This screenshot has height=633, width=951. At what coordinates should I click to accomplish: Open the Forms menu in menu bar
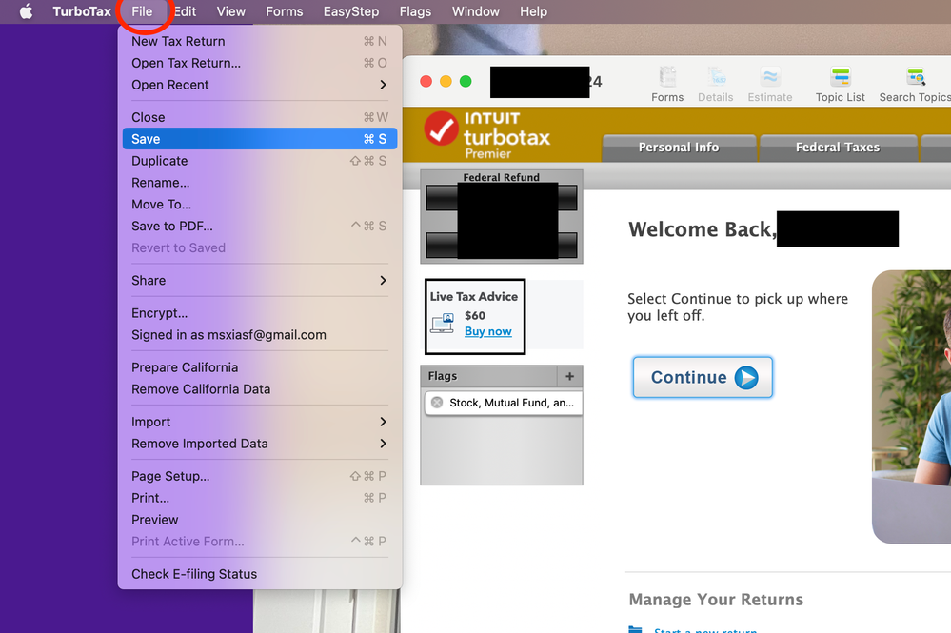(285, 11)
